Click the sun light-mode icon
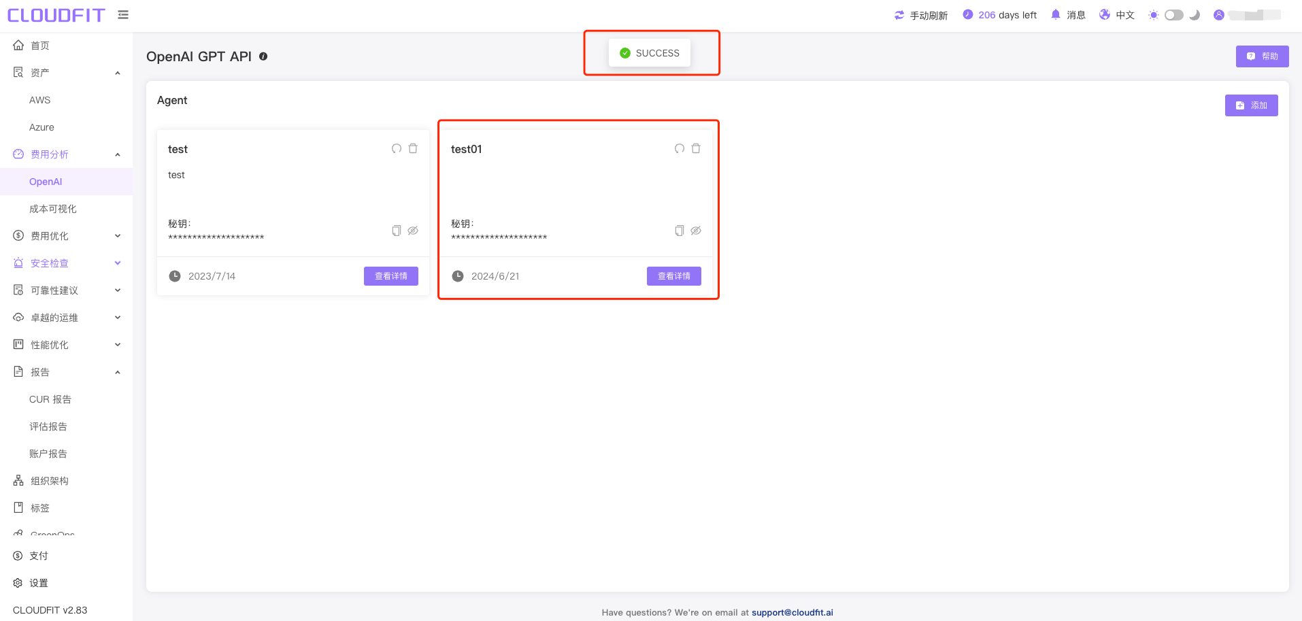 (1153, 15)
